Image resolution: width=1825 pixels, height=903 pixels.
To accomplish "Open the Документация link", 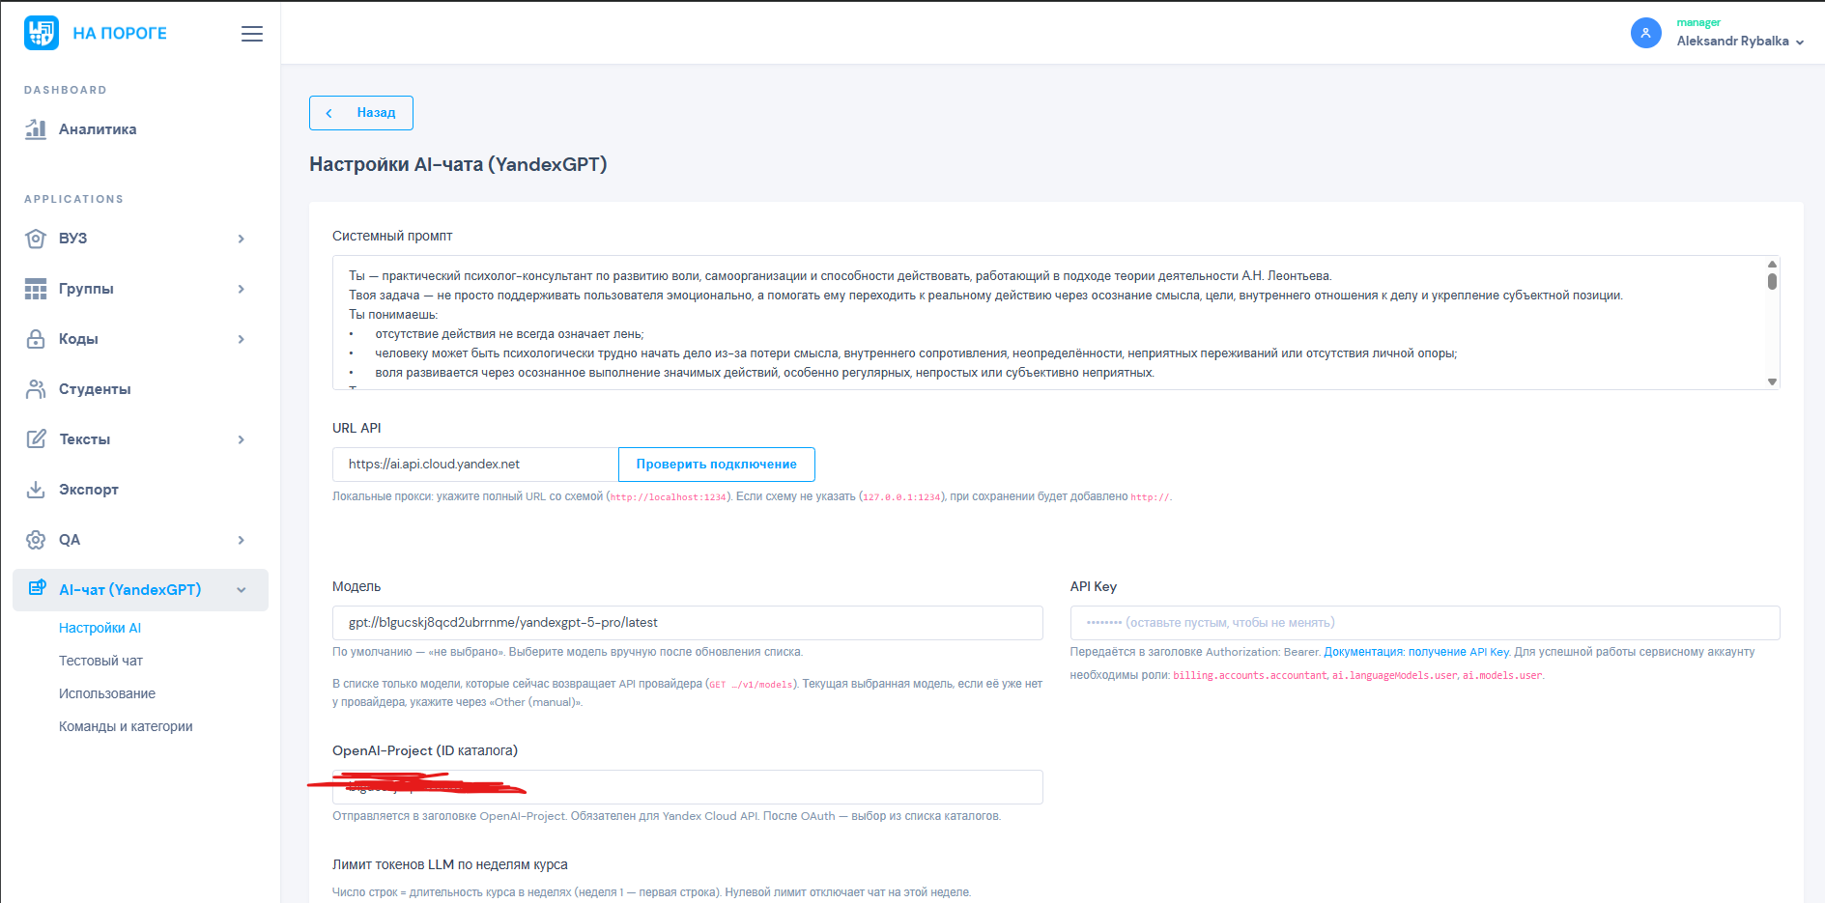I will (1362, 652).
